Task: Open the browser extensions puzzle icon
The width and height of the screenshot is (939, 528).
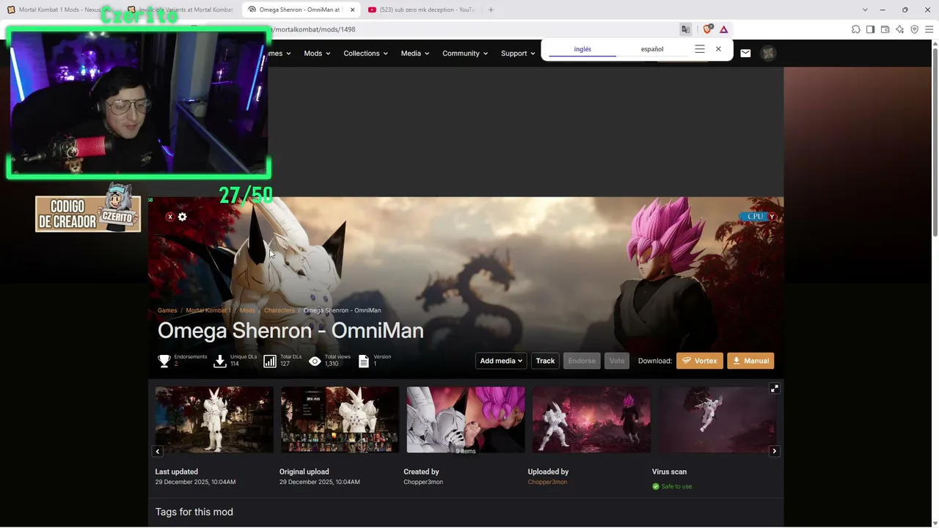Action: (x=856, y=29)
